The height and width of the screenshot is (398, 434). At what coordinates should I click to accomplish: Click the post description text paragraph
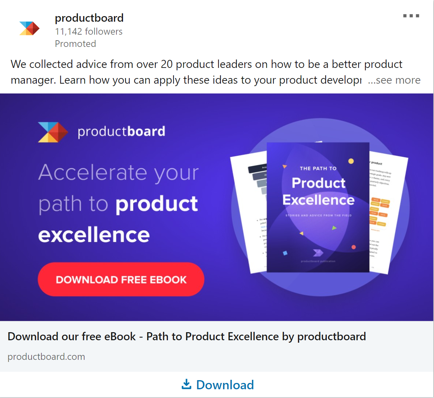click(x=206, y=72)
